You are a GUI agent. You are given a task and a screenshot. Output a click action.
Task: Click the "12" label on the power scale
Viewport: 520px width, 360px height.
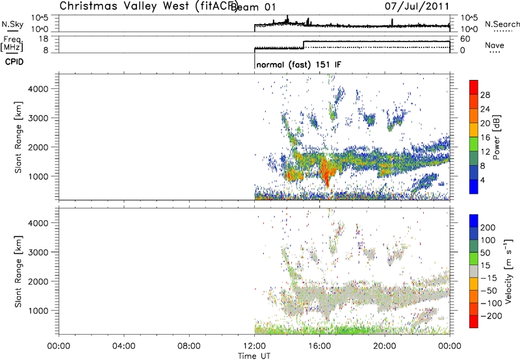point(485,152)
